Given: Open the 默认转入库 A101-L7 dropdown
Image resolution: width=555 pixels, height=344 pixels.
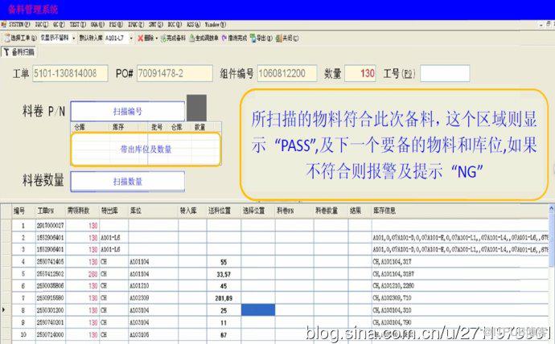Looking at the screenshot, I should [131, 38].
